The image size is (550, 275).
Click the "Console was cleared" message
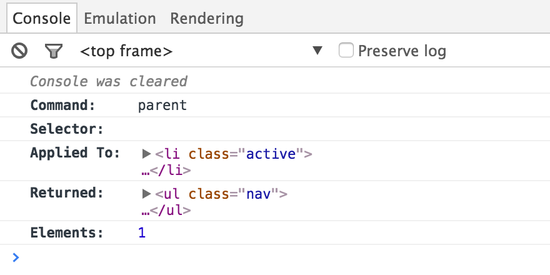point(109,82)
